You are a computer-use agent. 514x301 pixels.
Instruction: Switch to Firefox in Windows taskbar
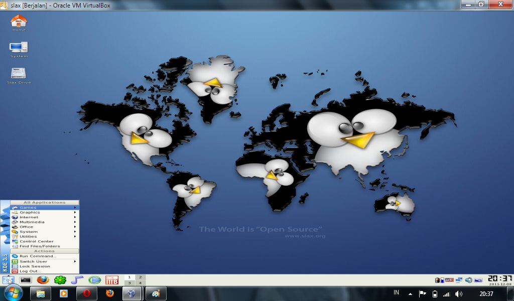[x=110, y=293]
